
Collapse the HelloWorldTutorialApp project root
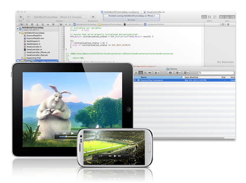[18, 29]
